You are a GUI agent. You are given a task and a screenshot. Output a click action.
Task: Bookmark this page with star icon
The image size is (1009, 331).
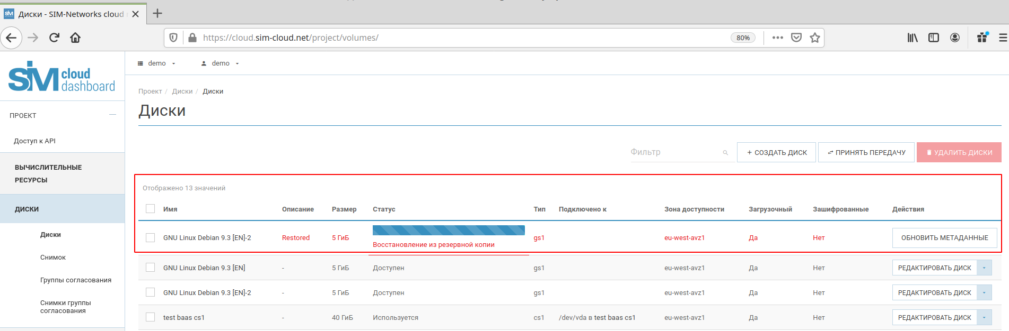(x=815, y=38)
